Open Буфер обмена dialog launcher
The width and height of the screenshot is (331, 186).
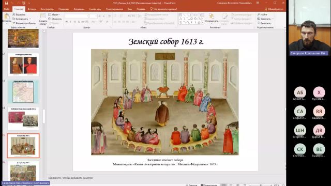click(36, 27)
